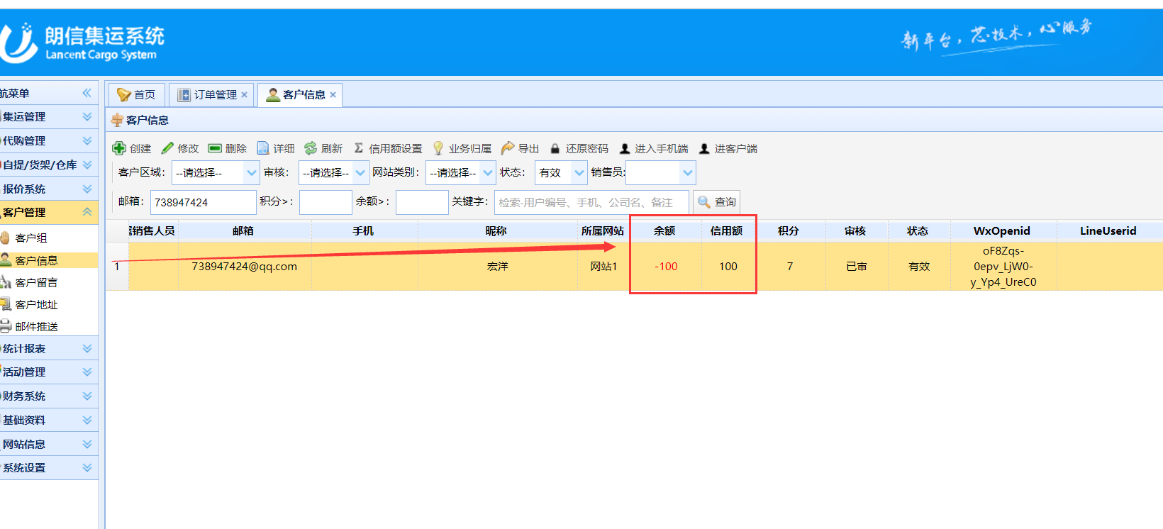Click the 进入手机端 person icon
Screen dimensions: 1163x529
coord(625,148)
